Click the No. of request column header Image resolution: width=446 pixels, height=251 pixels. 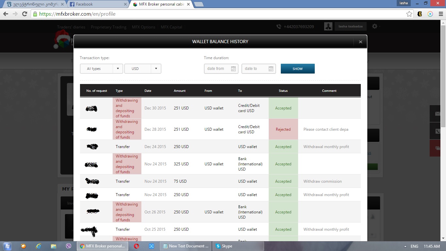(x=97, y=91)
